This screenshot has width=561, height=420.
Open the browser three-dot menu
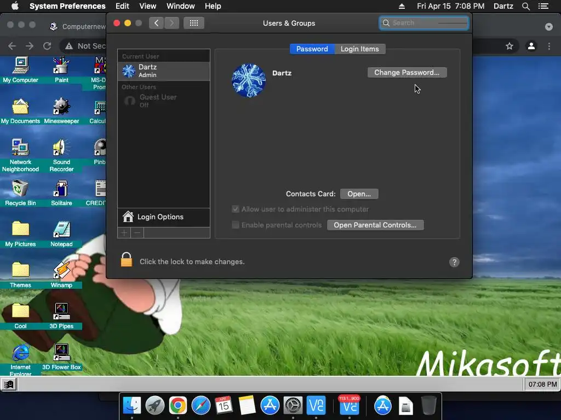click(x=549, y=46)
